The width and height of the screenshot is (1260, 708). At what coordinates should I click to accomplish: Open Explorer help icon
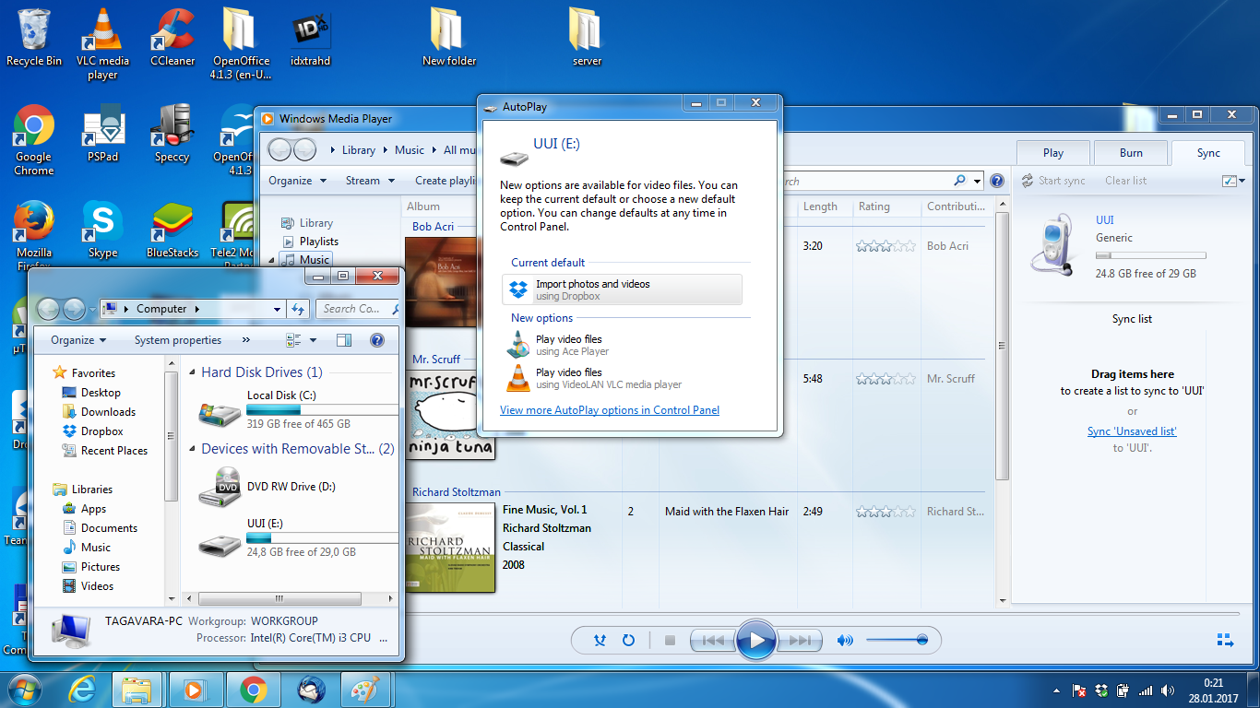click(x=376, y=340)
